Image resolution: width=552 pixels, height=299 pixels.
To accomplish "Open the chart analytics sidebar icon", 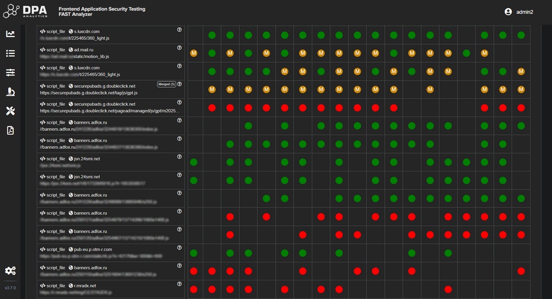I will coord(10,34).
